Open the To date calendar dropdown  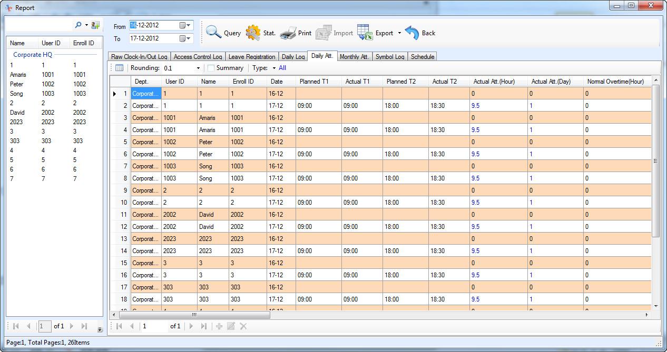(185, 38)
